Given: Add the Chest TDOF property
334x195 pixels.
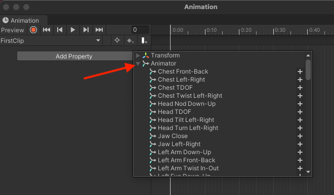Looking at the screenshot, I should 300,88.
